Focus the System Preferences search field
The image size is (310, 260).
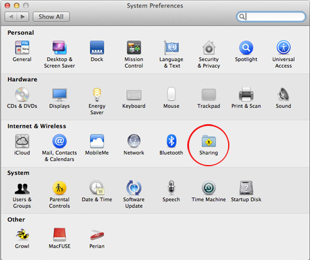tap(271, 17)
